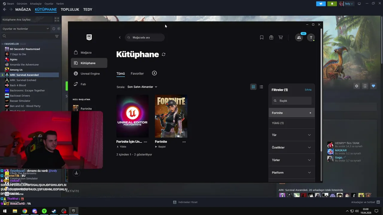Open Chrome from the Windows taskbar

pyautogui.click(x=25, y=211)
